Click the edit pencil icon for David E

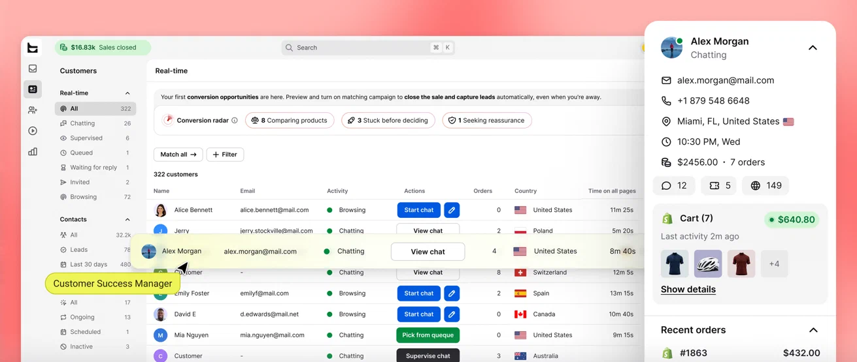[x=452, y=314]
